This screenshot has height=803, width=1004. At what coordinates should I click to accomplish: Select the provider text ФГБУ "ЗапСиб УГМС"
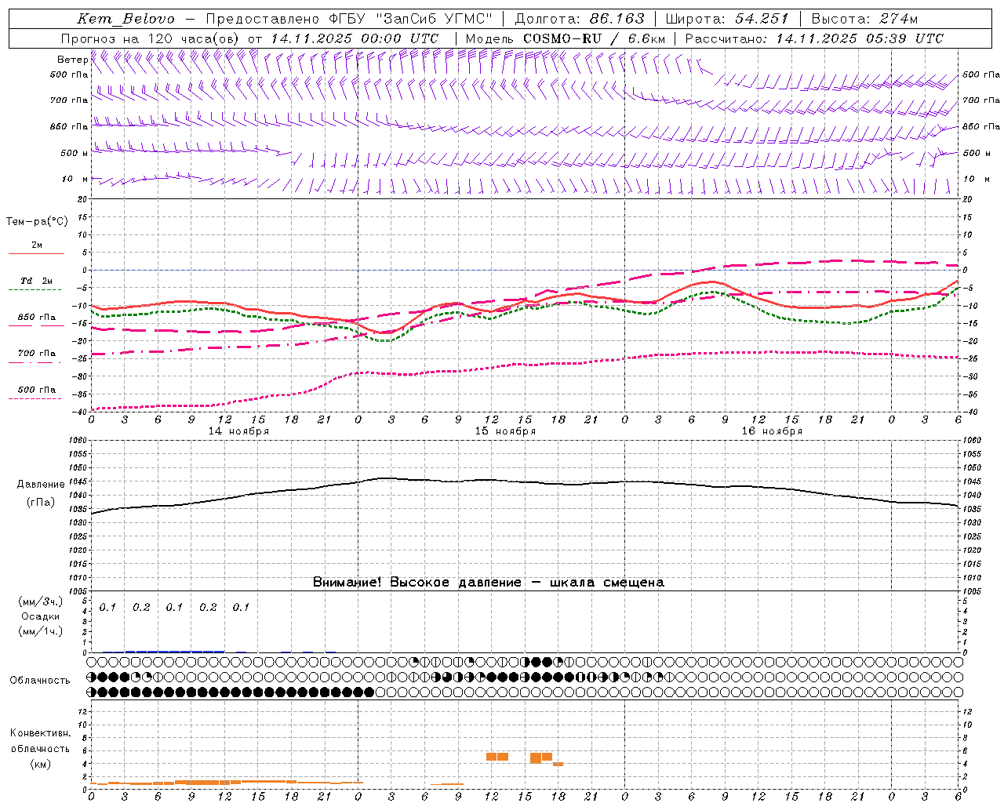pos(411,19)
